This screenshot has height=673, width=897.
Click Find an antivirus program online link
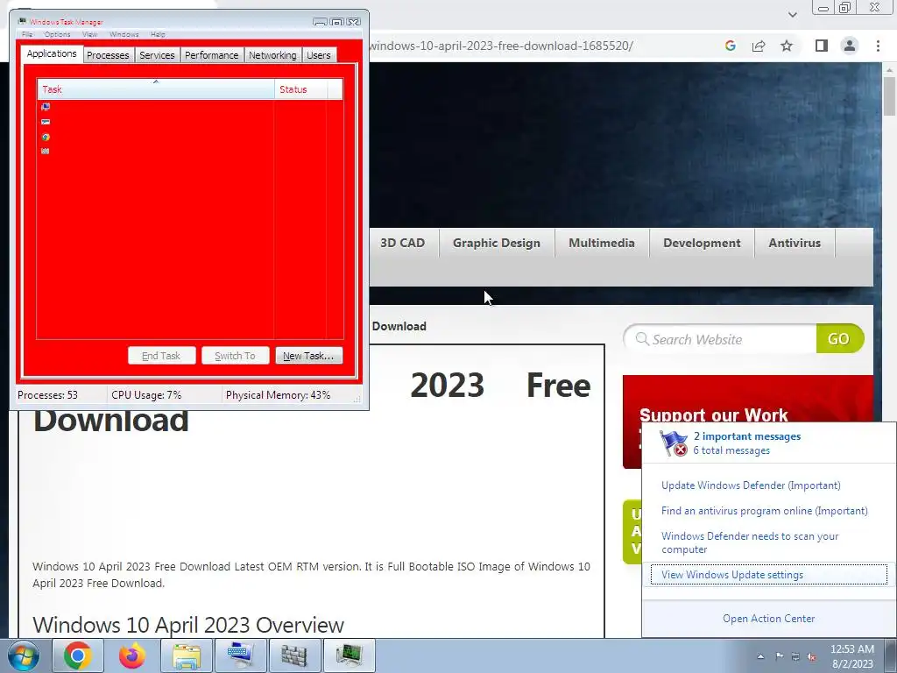point(764,511)
